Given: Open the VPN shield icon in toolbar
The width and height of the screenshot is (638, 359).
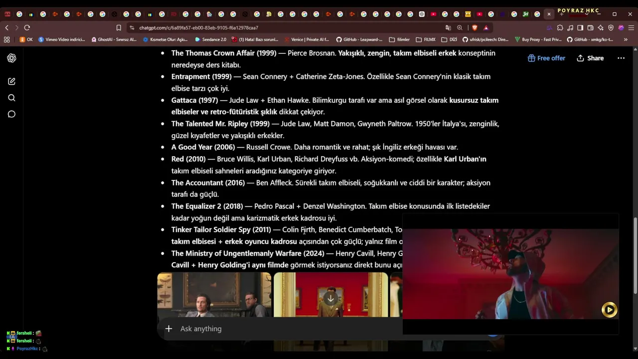Looking at the screenshot, I should click(611, 28).
